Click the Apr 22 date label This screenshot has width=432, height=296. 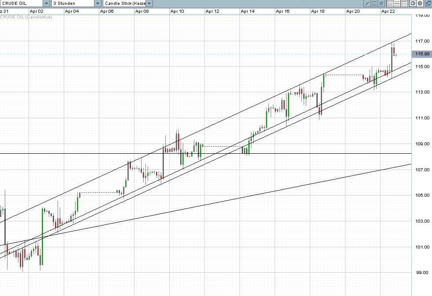pos(388,11)
